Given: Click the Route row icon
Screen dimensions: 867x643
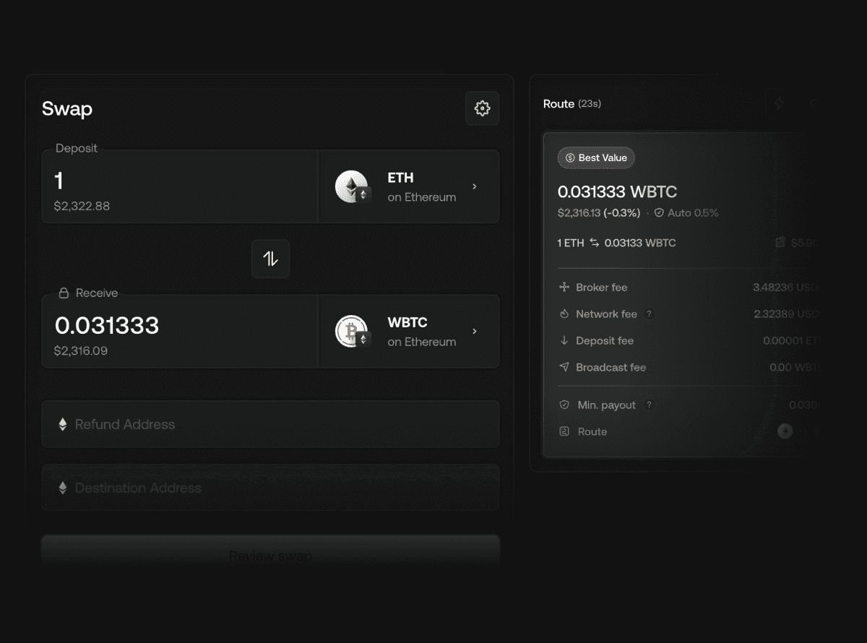Looking at the screenshot, I should 564,431.
